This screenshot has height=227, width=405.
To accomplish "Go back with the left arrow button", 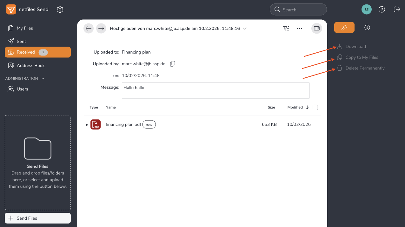I will (89, 29).
